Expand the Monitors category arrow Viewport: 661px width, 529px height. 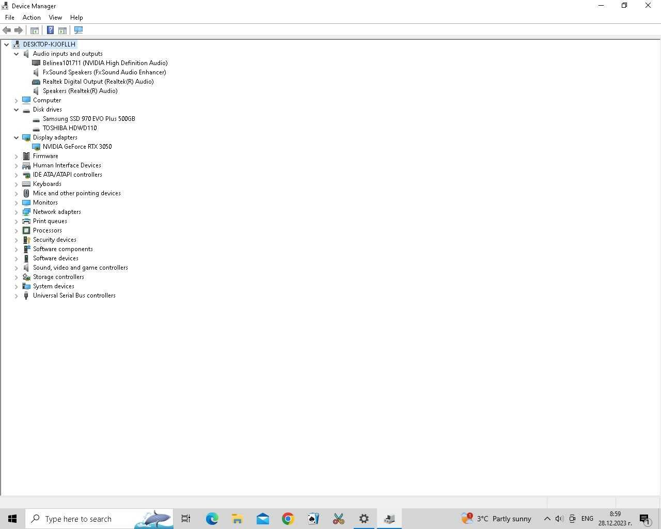[x=16, y=203]
